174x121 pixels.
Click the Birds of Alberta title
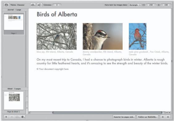(x=57, y=15)
